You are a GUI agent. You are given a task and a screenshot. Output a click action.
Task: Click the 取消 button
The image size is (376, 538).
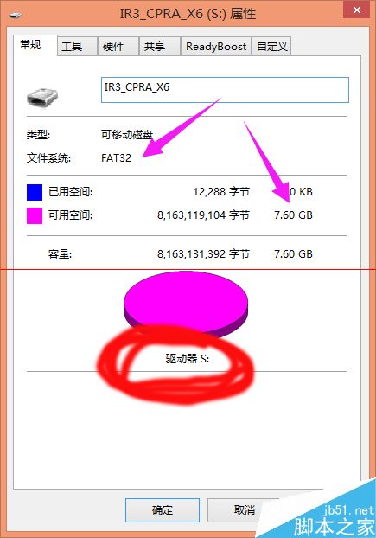coord(244,509)
